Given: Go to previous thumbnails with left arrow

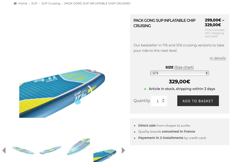Looking at the screenshot, I should pyautogui.click(x=4, y=150).
